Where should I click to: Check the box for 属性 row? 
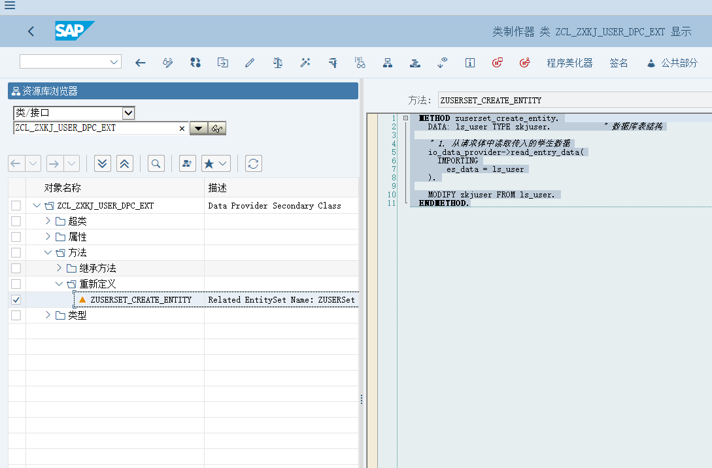(16, 237)
